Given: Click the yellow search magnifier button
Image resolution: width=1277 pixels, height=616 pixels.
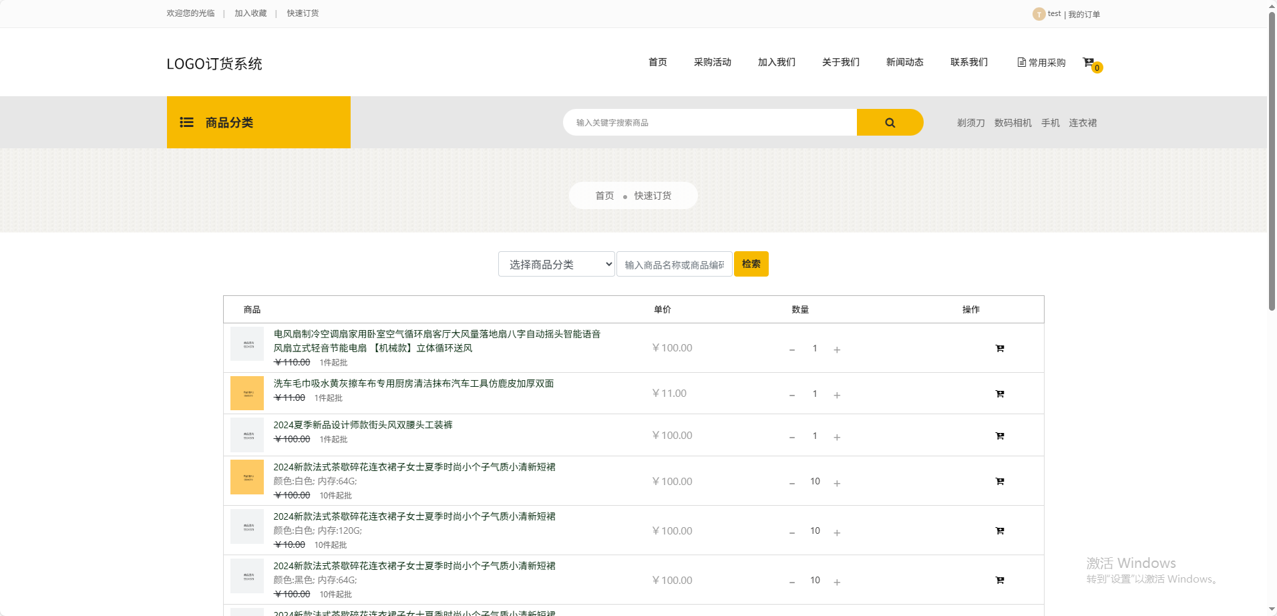Looking at the screenshot, I should coord(890,122).
